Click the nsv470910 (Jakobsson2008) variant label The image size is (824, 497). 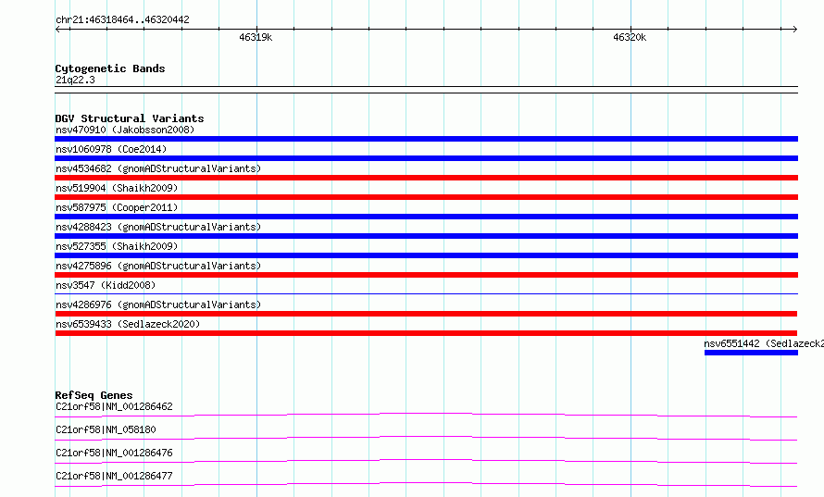coord(125,130)
